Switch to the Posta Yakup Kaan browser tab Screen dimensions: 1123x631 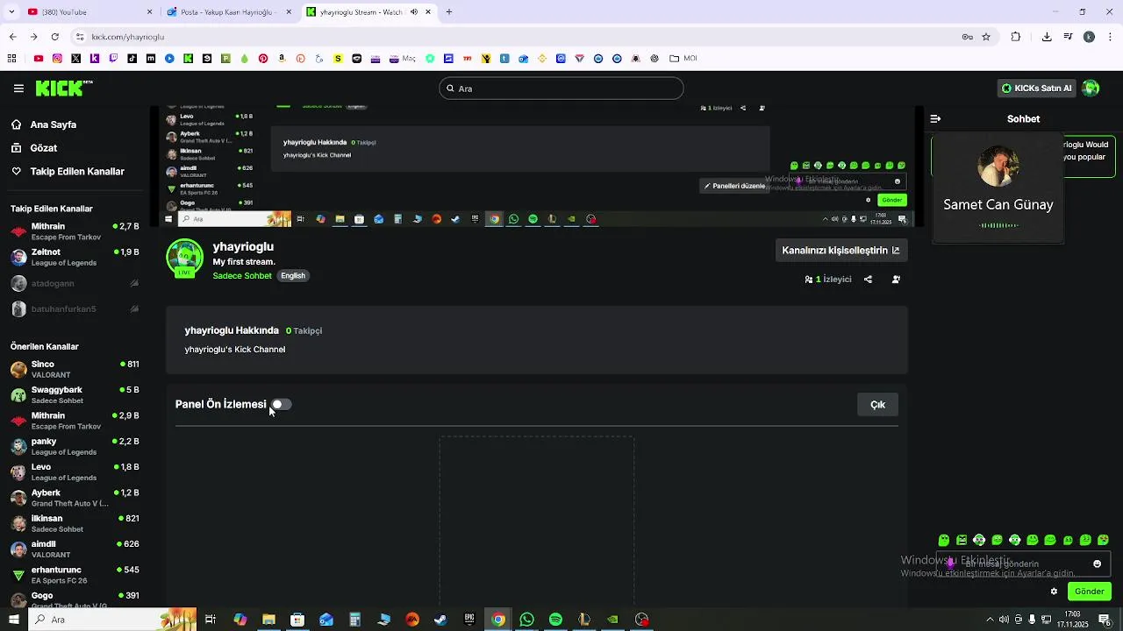click(x=227, y=12)
